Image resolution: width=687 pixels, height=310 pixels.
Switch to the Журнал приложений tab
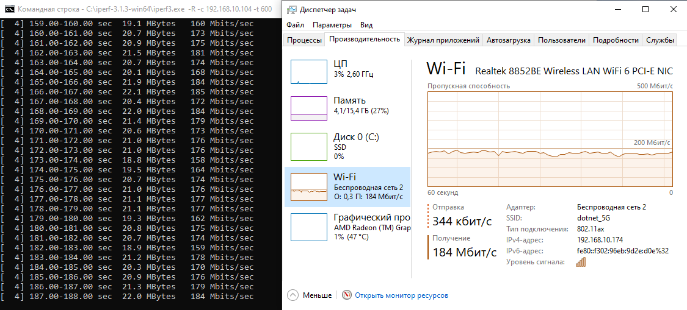click(443, 40)
